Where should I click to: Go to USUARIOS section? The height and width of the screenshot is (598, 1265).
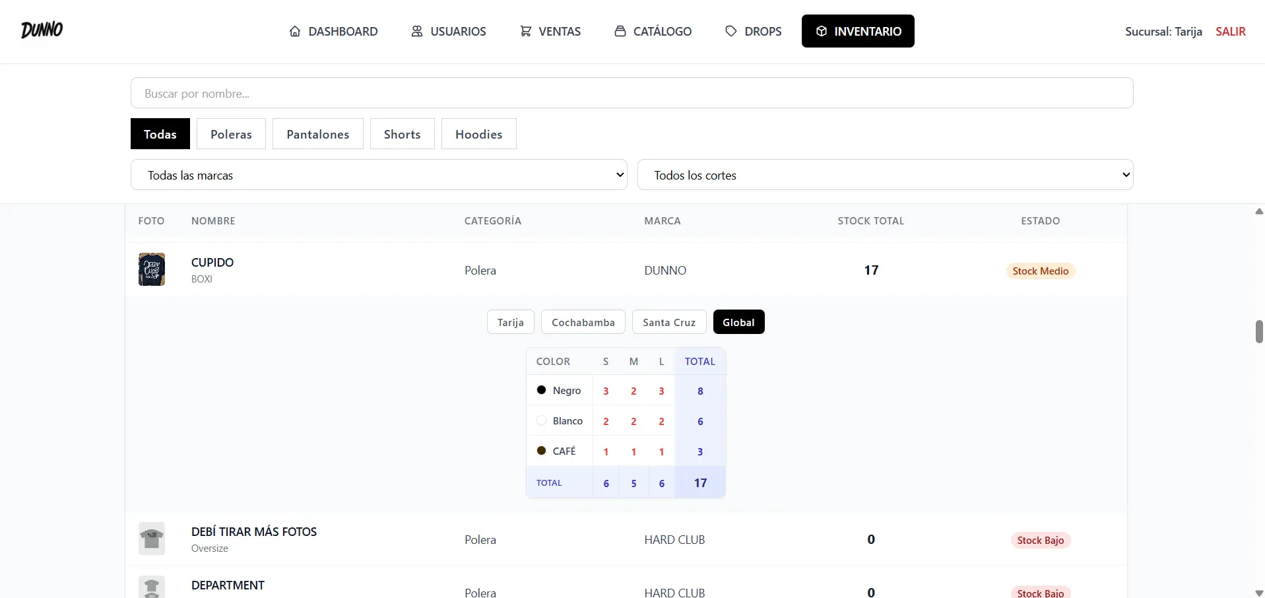click(449, 31)
